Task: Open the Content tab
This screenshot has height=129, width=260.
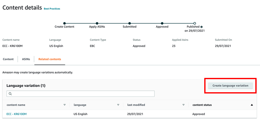Action: click(8, 59)
